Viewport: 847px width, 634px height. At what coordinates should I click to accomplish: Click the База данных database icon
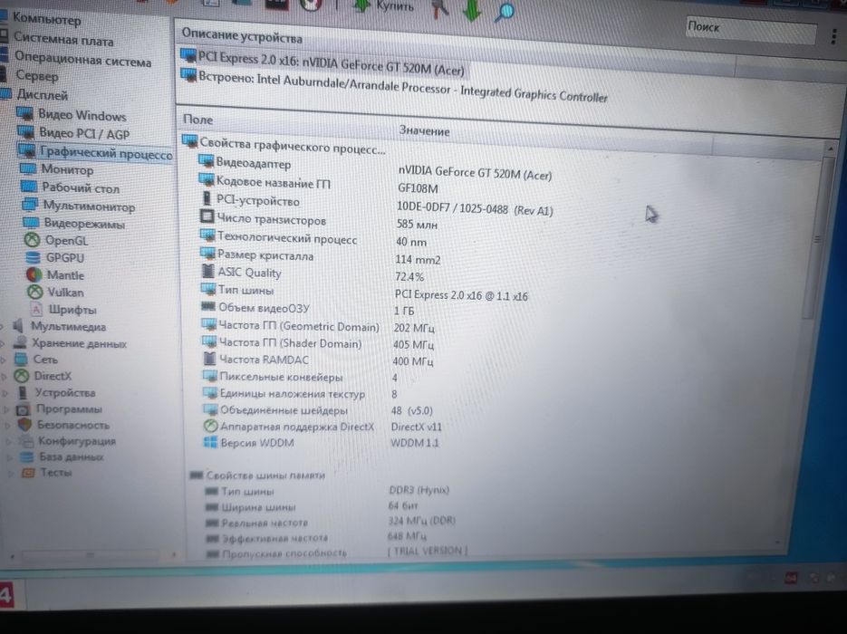pos(26,456)
